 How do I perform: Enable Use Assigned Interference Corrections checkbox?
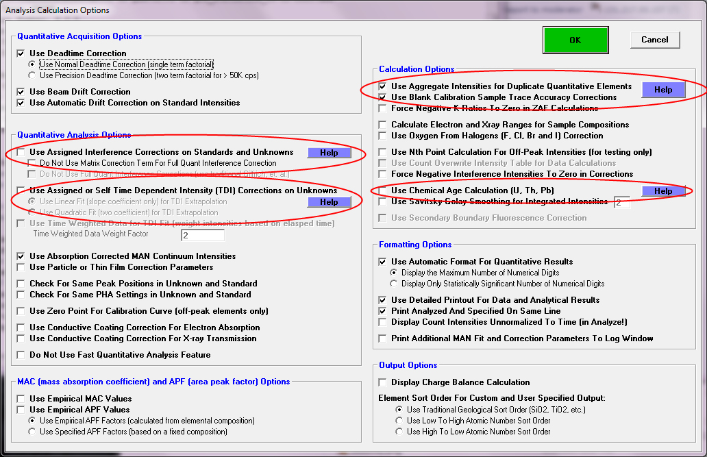pyautogui.click(x=21, y=152)
